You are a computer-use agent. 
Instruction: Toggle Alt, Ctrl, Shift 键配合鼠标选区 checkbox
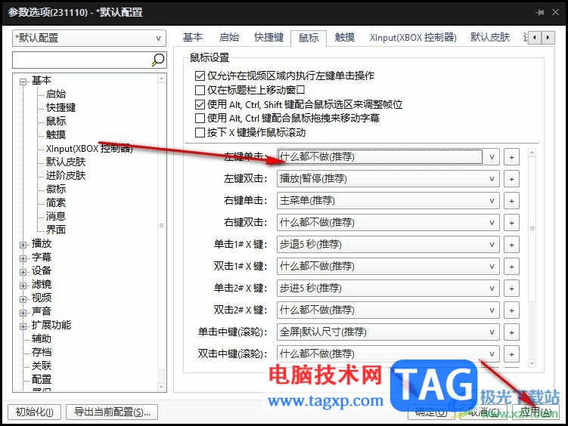200,104
